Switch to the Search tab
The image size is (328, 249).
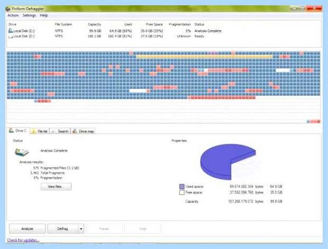click(60, 131)
